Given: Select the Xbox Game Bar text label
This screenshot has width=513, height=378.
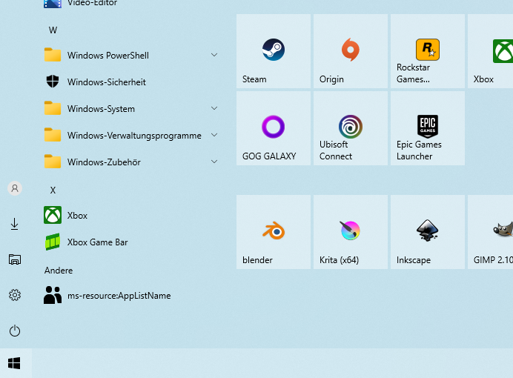Looking at the screenshot, I should (x=98, y=242).
